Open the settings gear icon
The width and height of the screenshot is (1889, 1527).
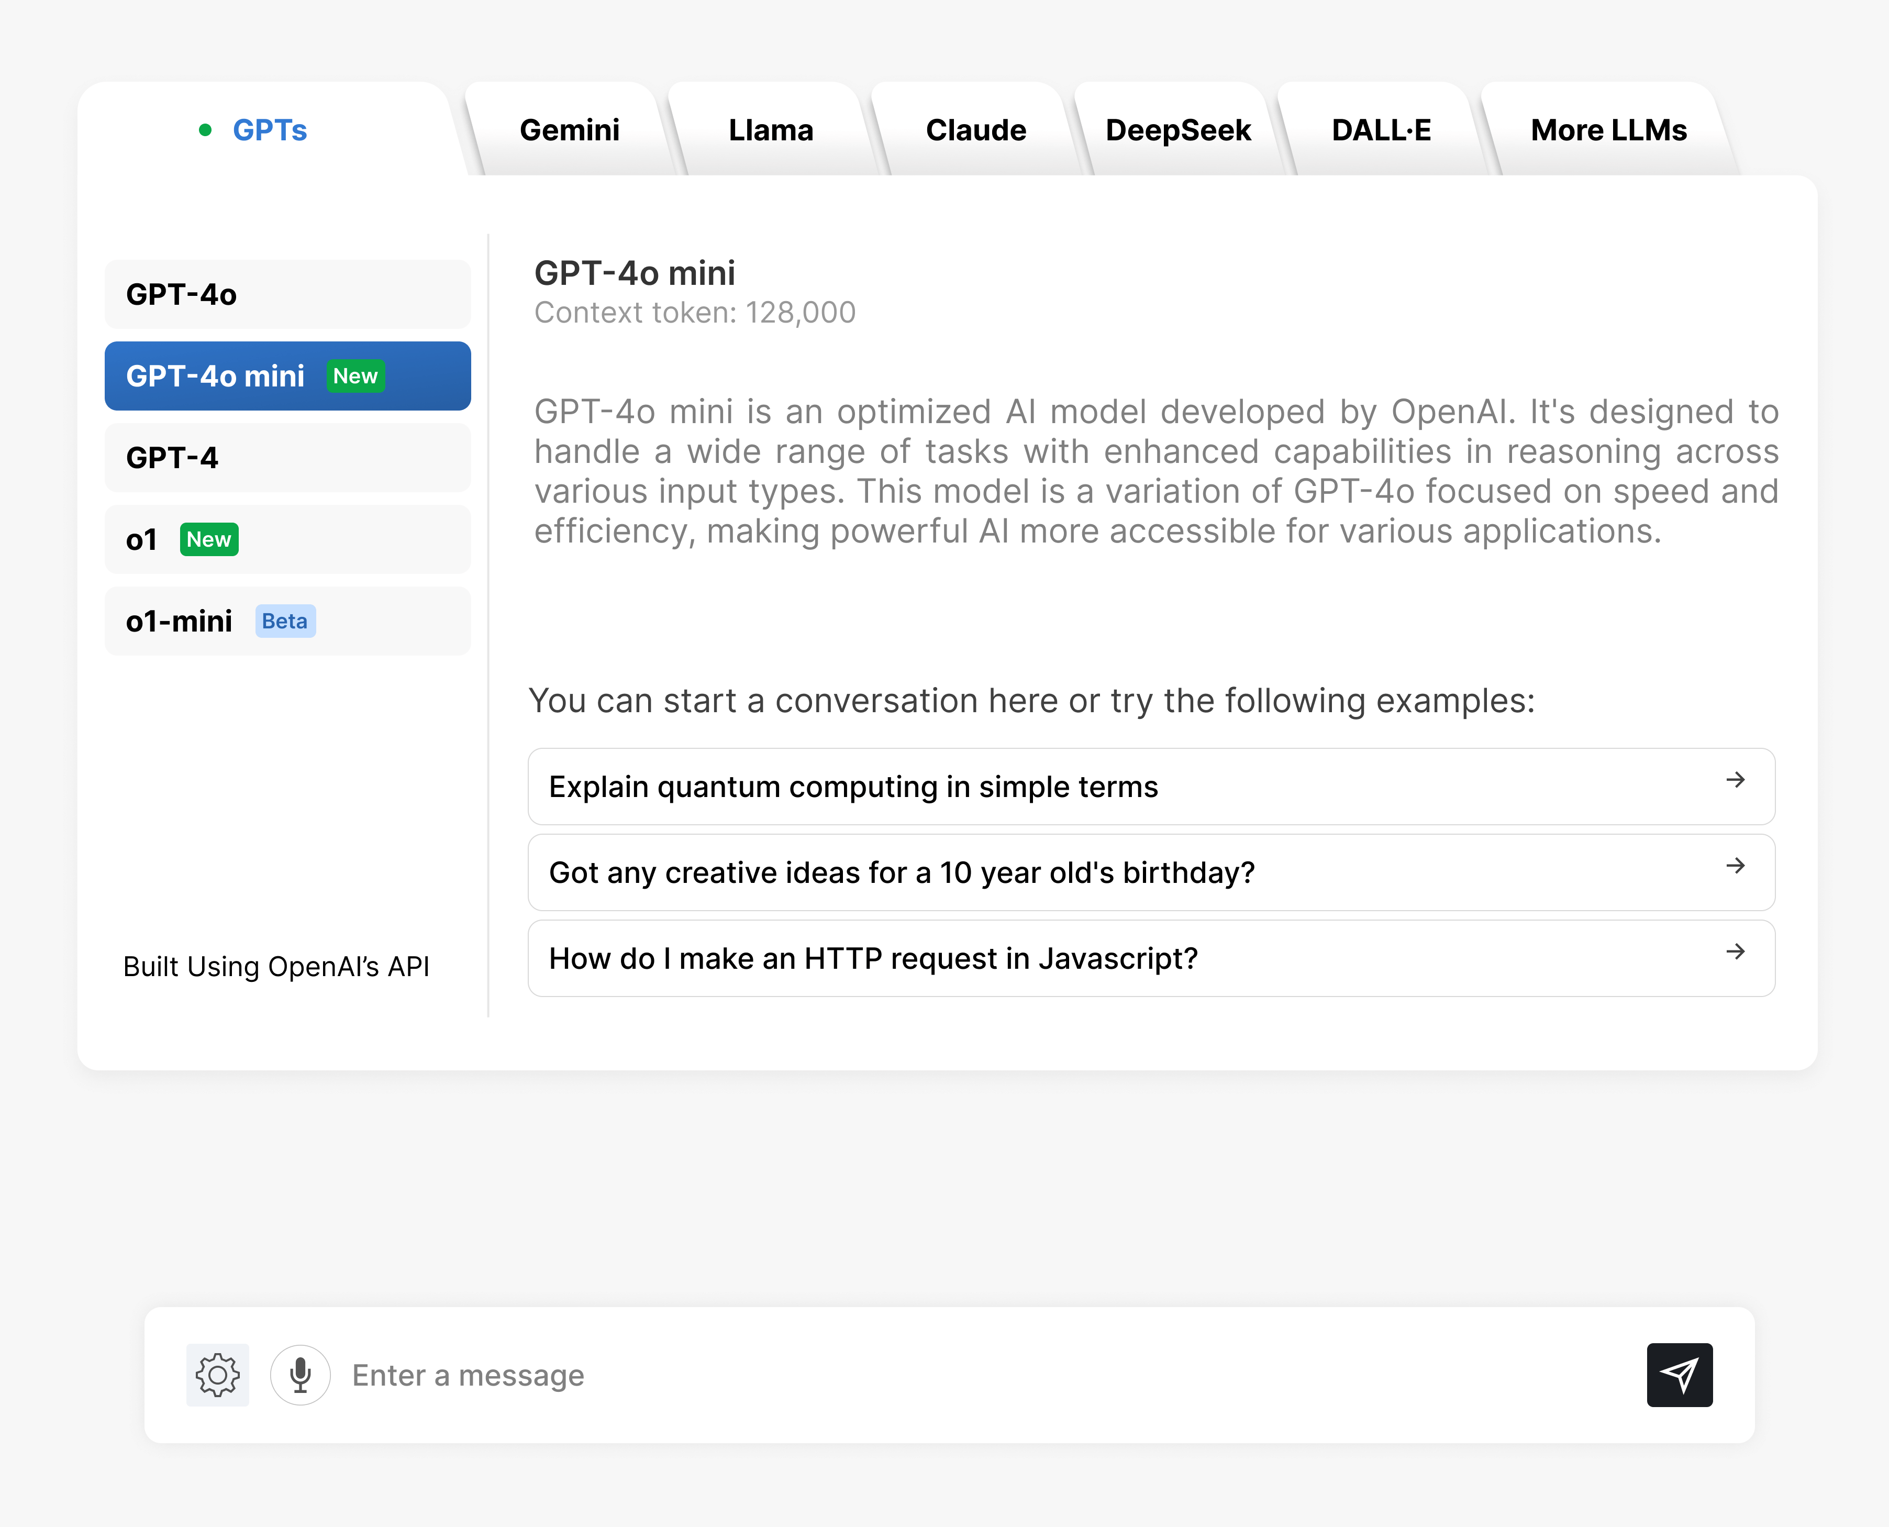[217, 1375]
